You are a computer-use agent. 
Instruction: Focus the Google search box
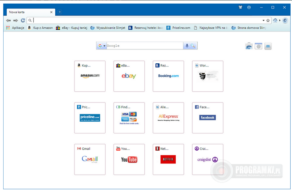tap(145, 46)
